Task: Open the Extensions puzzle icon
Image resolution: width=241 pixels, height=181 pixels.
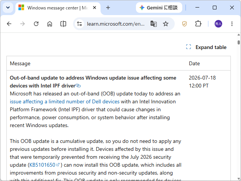Action: pos(198,24)
